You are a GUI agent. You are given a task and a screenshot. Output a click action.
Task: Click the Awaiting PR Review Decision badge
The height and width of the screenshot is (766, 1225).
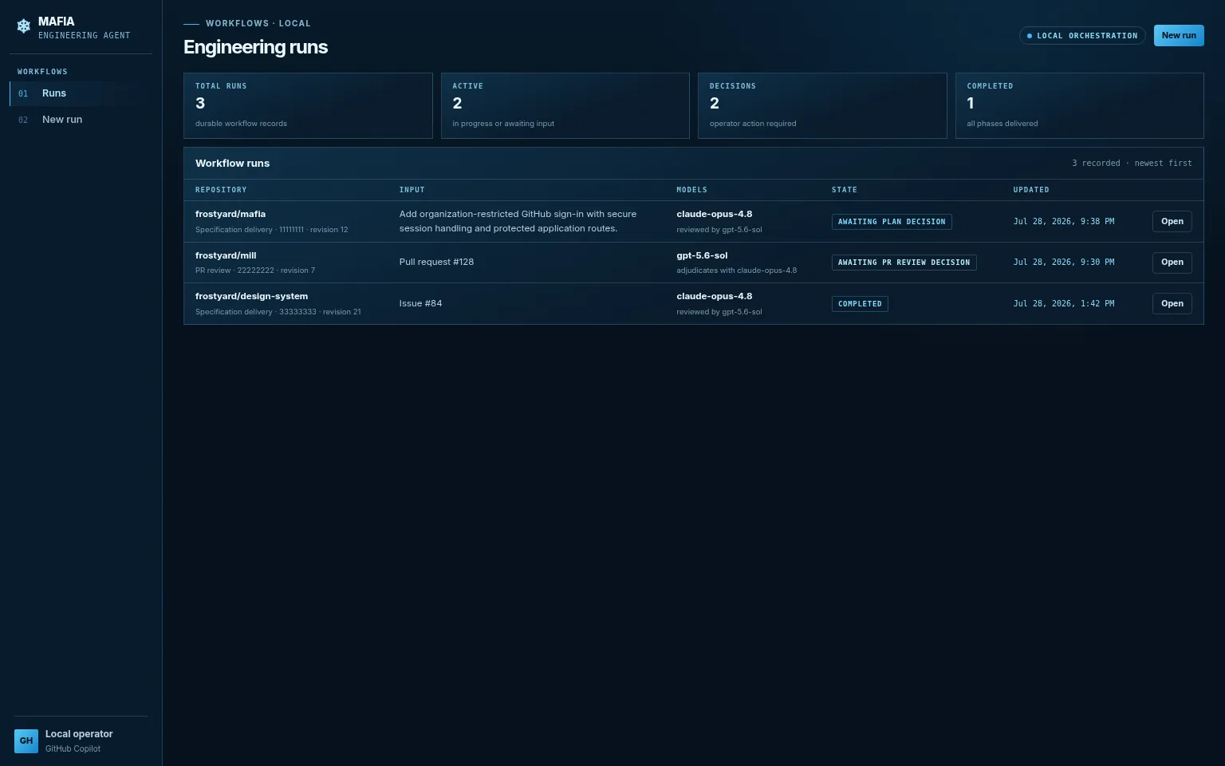[x=904, y=263]
